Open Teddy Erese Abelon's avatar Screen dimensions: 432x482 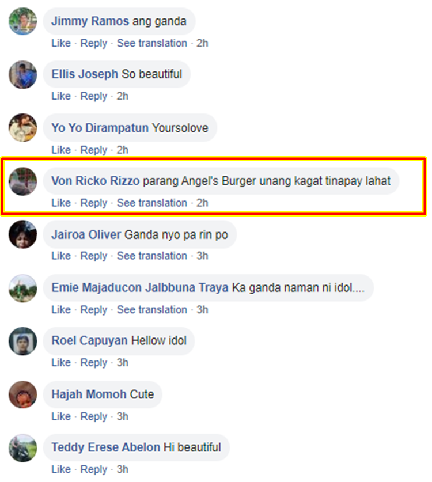23,448
